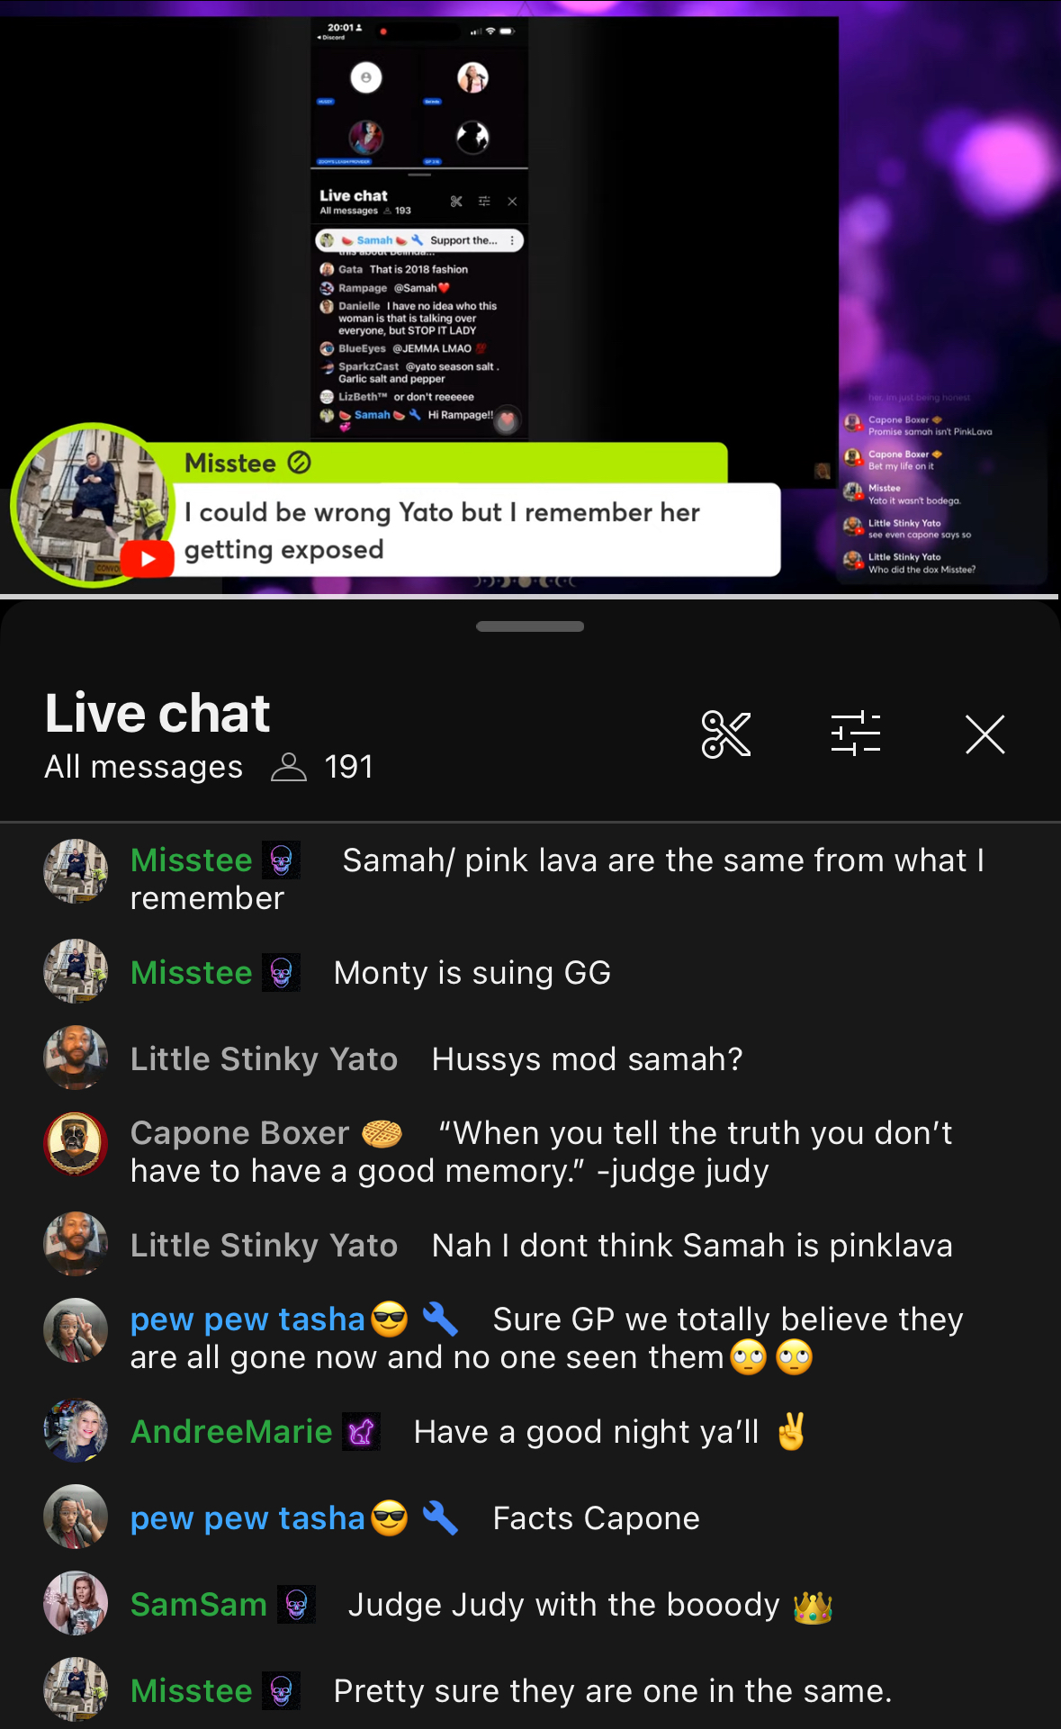1061x1729 pixels.
Task: Tap the Judge Judy quote message
Action: coord(541,1152)
